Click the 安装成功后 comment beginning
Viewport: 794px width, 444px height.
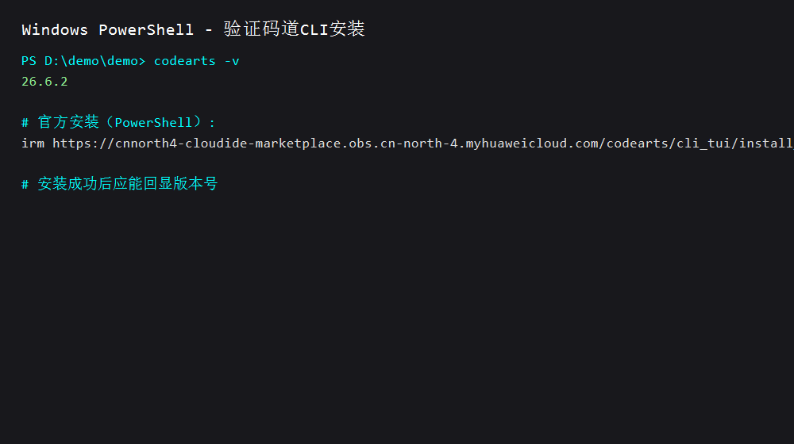tap(75, 184)
